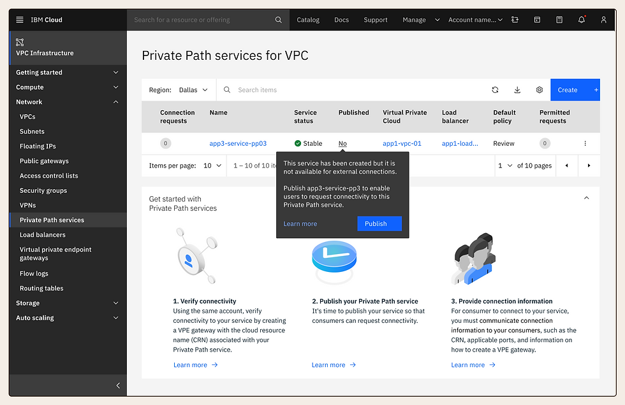The width and height of the screenshot is (625, 405).
Task: Click the Provide connection information people illustration
Action: 473,259
